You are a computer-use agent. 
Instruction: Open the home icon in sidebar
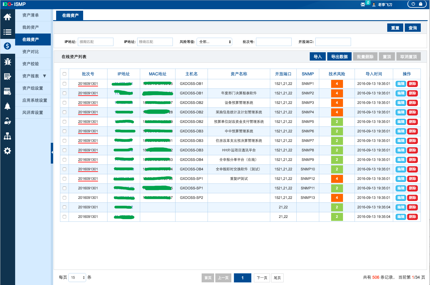7,17
